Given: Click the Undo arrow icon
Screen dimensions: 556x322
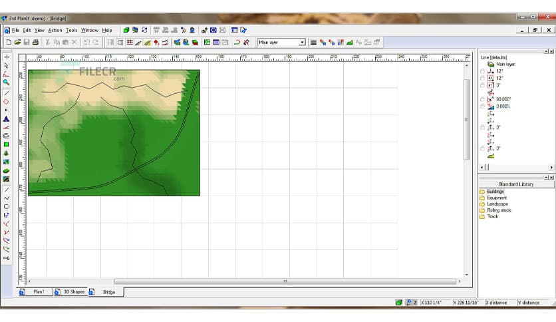Looking at the screenshot, I should click(86, 42).
